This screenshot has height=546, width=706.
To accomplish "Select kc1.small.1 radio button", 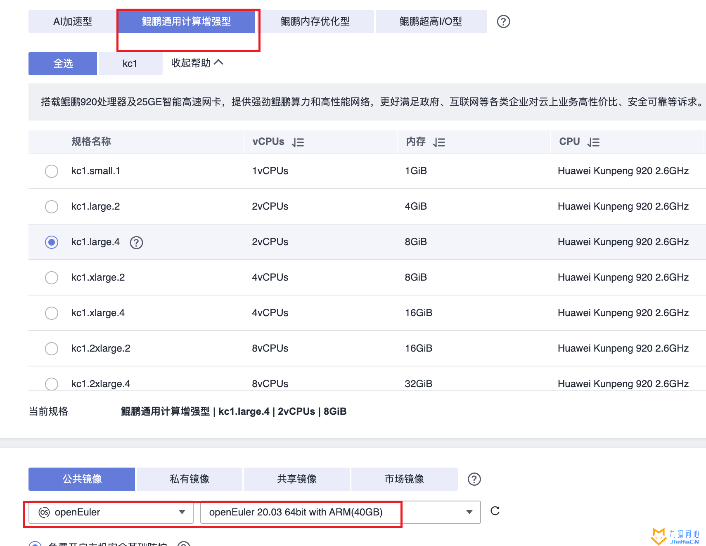I will 52,171.
